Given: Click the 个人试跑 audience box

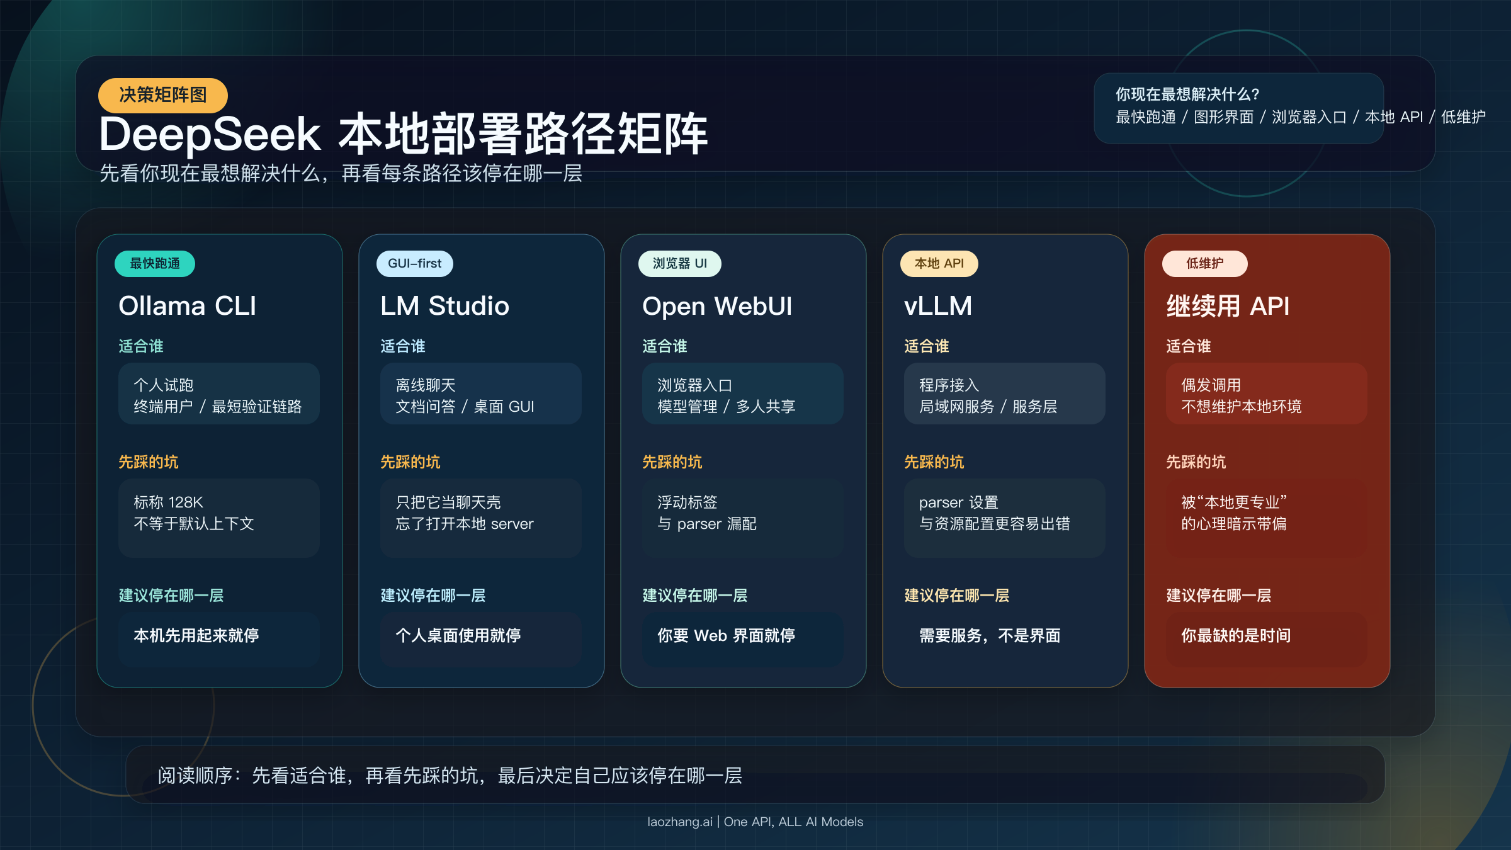Looking at the screenshot, I should coord(218,395).
